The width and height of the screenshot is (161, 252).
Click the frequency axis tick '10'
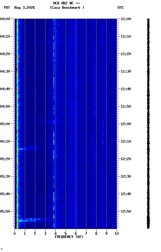tap(117, 234)
